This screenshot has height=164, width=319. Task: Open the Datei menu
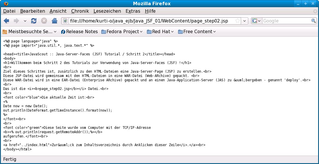tap(9, 11)
